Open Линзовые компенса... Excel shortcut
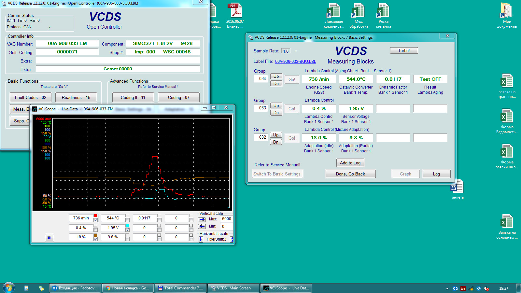521x293 pixels. 334,16
